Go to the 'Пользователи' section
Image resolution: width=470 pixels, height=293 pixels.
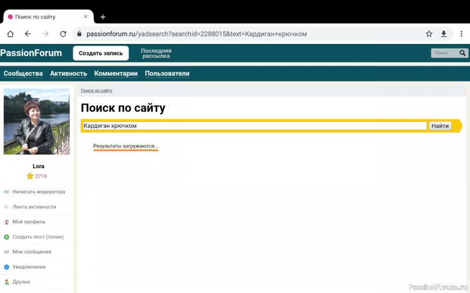pyautogui.click(x=167, y=74)
